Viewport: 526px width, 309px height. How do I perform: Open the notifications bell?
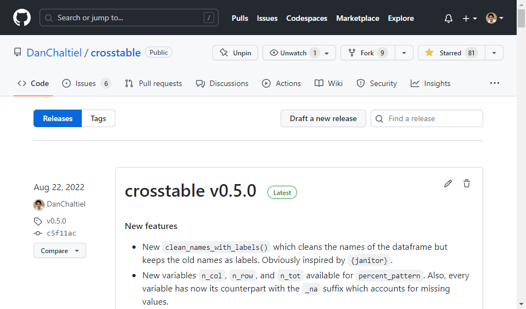coord(449,18)
